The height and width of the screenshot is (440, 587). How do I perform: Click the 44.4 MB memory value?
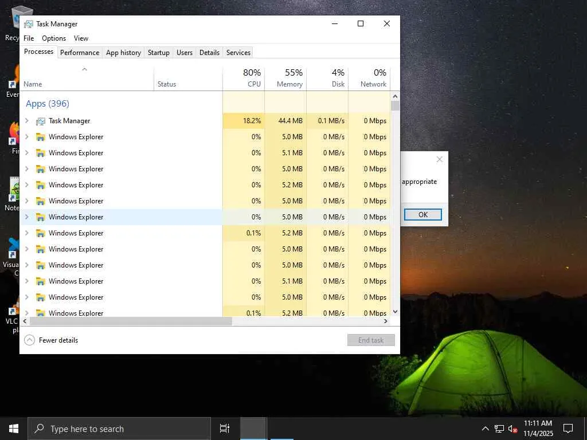(291, 121)
